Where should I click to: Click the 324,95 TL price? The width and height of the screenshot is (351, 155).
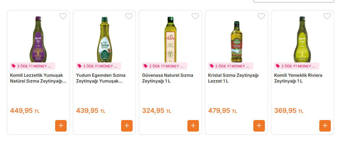(x=157, y=111)
